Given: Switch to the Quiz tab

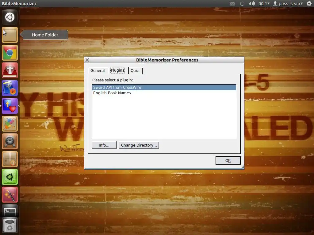Looking at the screenshot, I should pos(135,71).
